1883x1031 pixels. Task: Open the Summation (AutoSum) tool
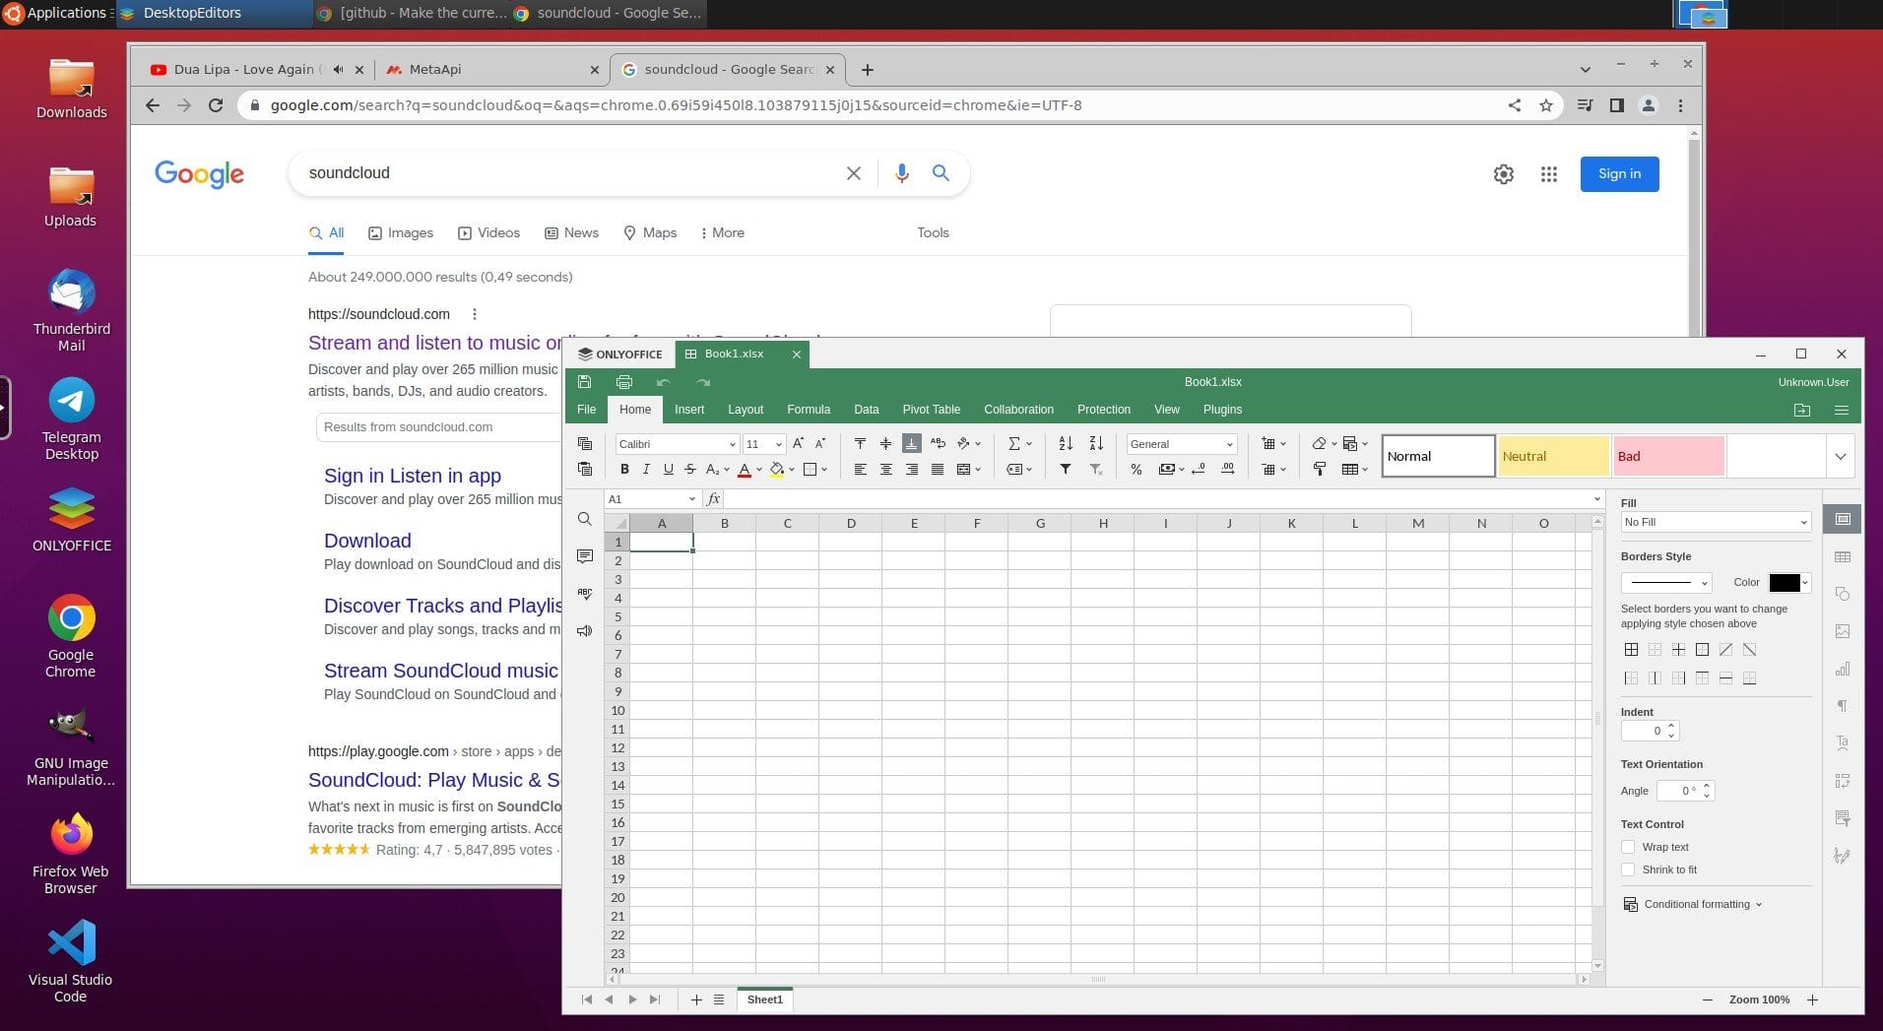click(x=1015, y=443)
